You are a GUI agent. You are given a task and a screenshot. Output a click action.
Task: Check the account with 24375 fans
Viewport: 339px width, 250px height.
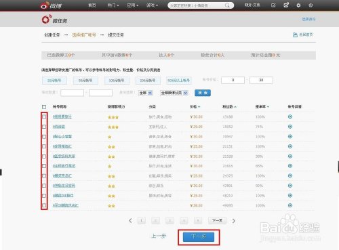[x=44, y=176]
